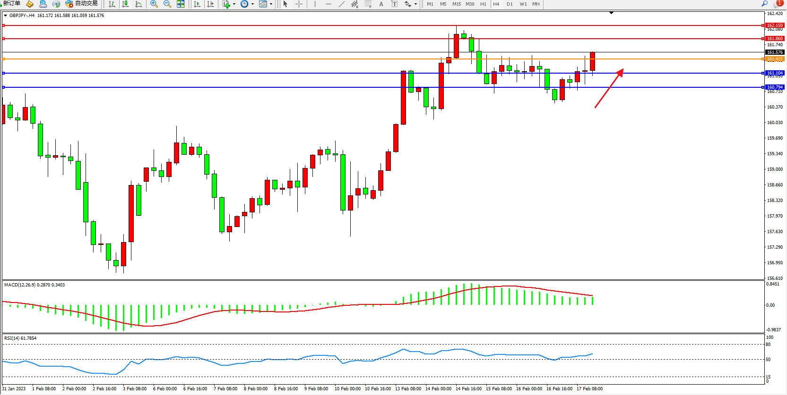Toggle the auto trading button
787x395 pixels.
tap(81, 4)
